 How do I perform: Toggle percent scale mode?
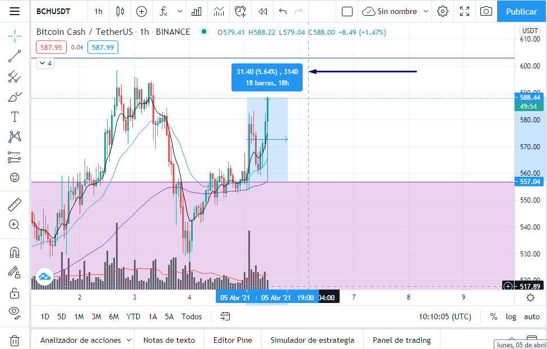pyautogui.click(x=493, y=316)
